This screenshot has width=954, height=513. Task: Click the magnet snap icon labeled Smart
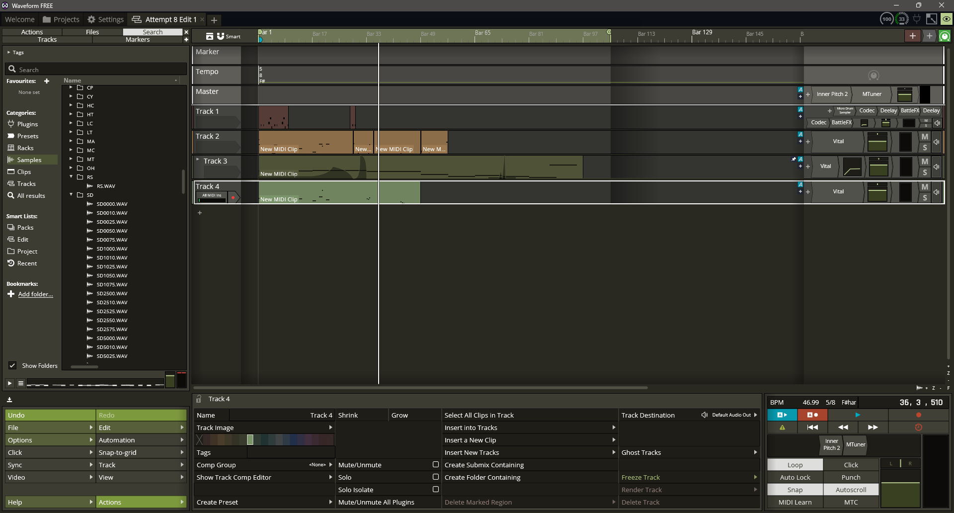221,36
